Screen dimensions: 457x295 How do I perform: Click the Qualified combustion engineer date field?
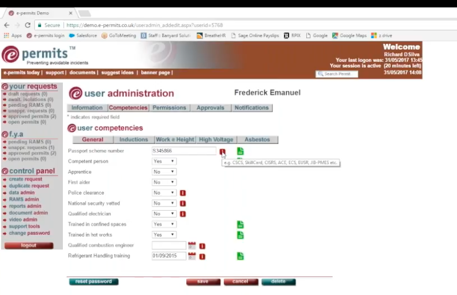pos(168,245)
